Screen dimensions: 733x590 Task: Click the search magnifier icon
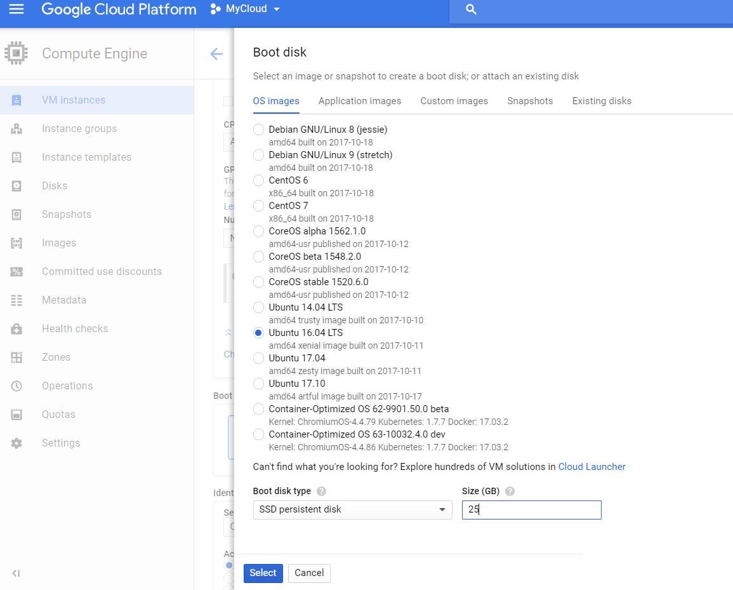tap(471, 10)
